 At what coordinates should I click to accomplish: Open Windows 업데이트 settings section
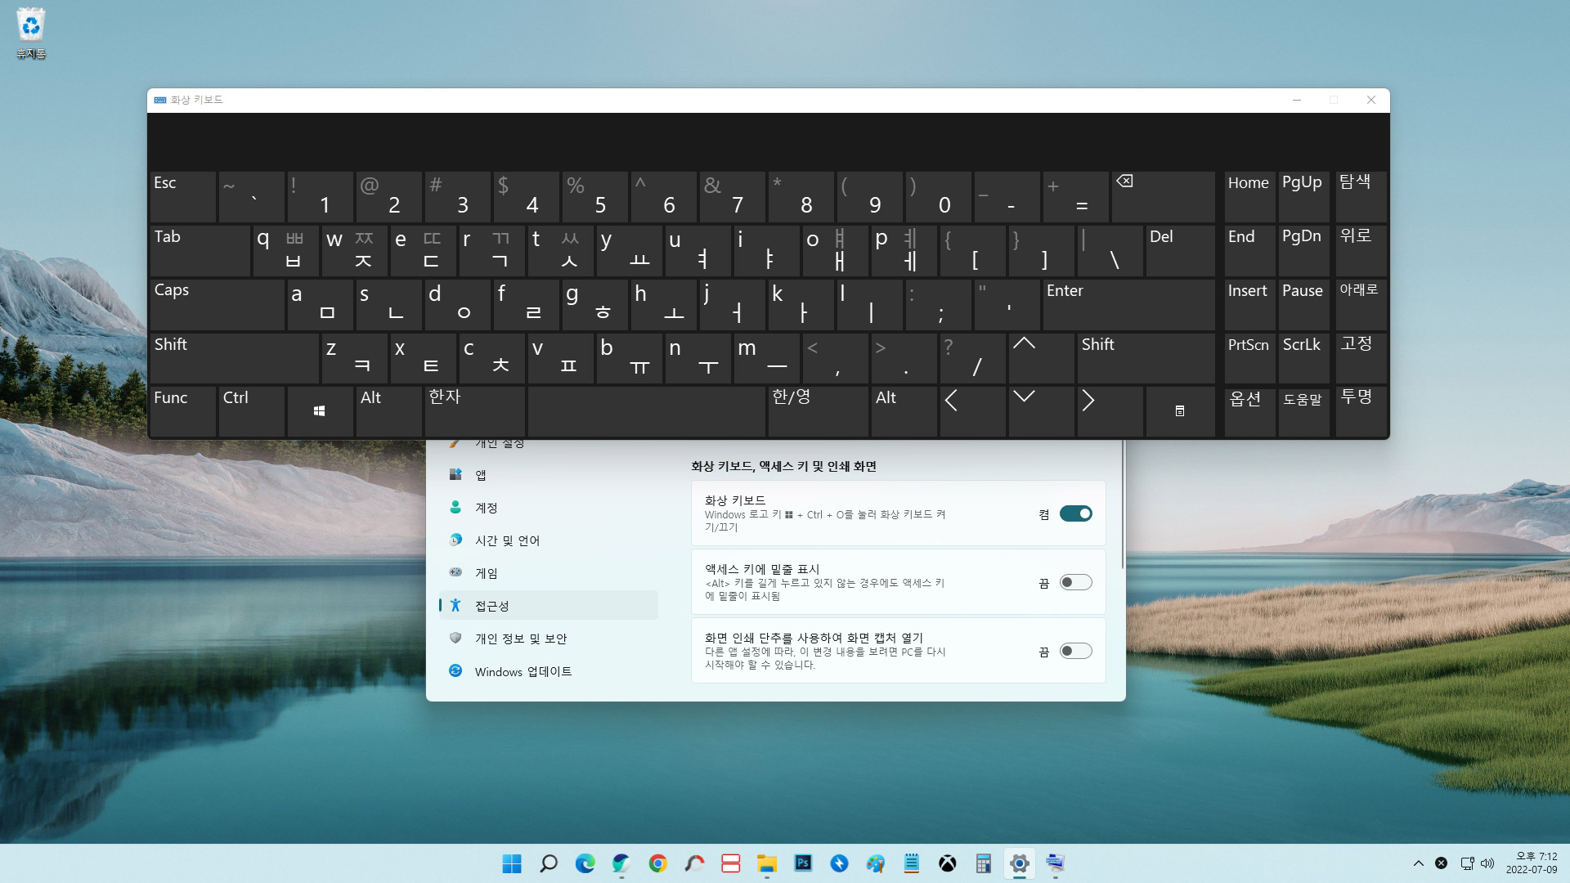click(523, 671)
